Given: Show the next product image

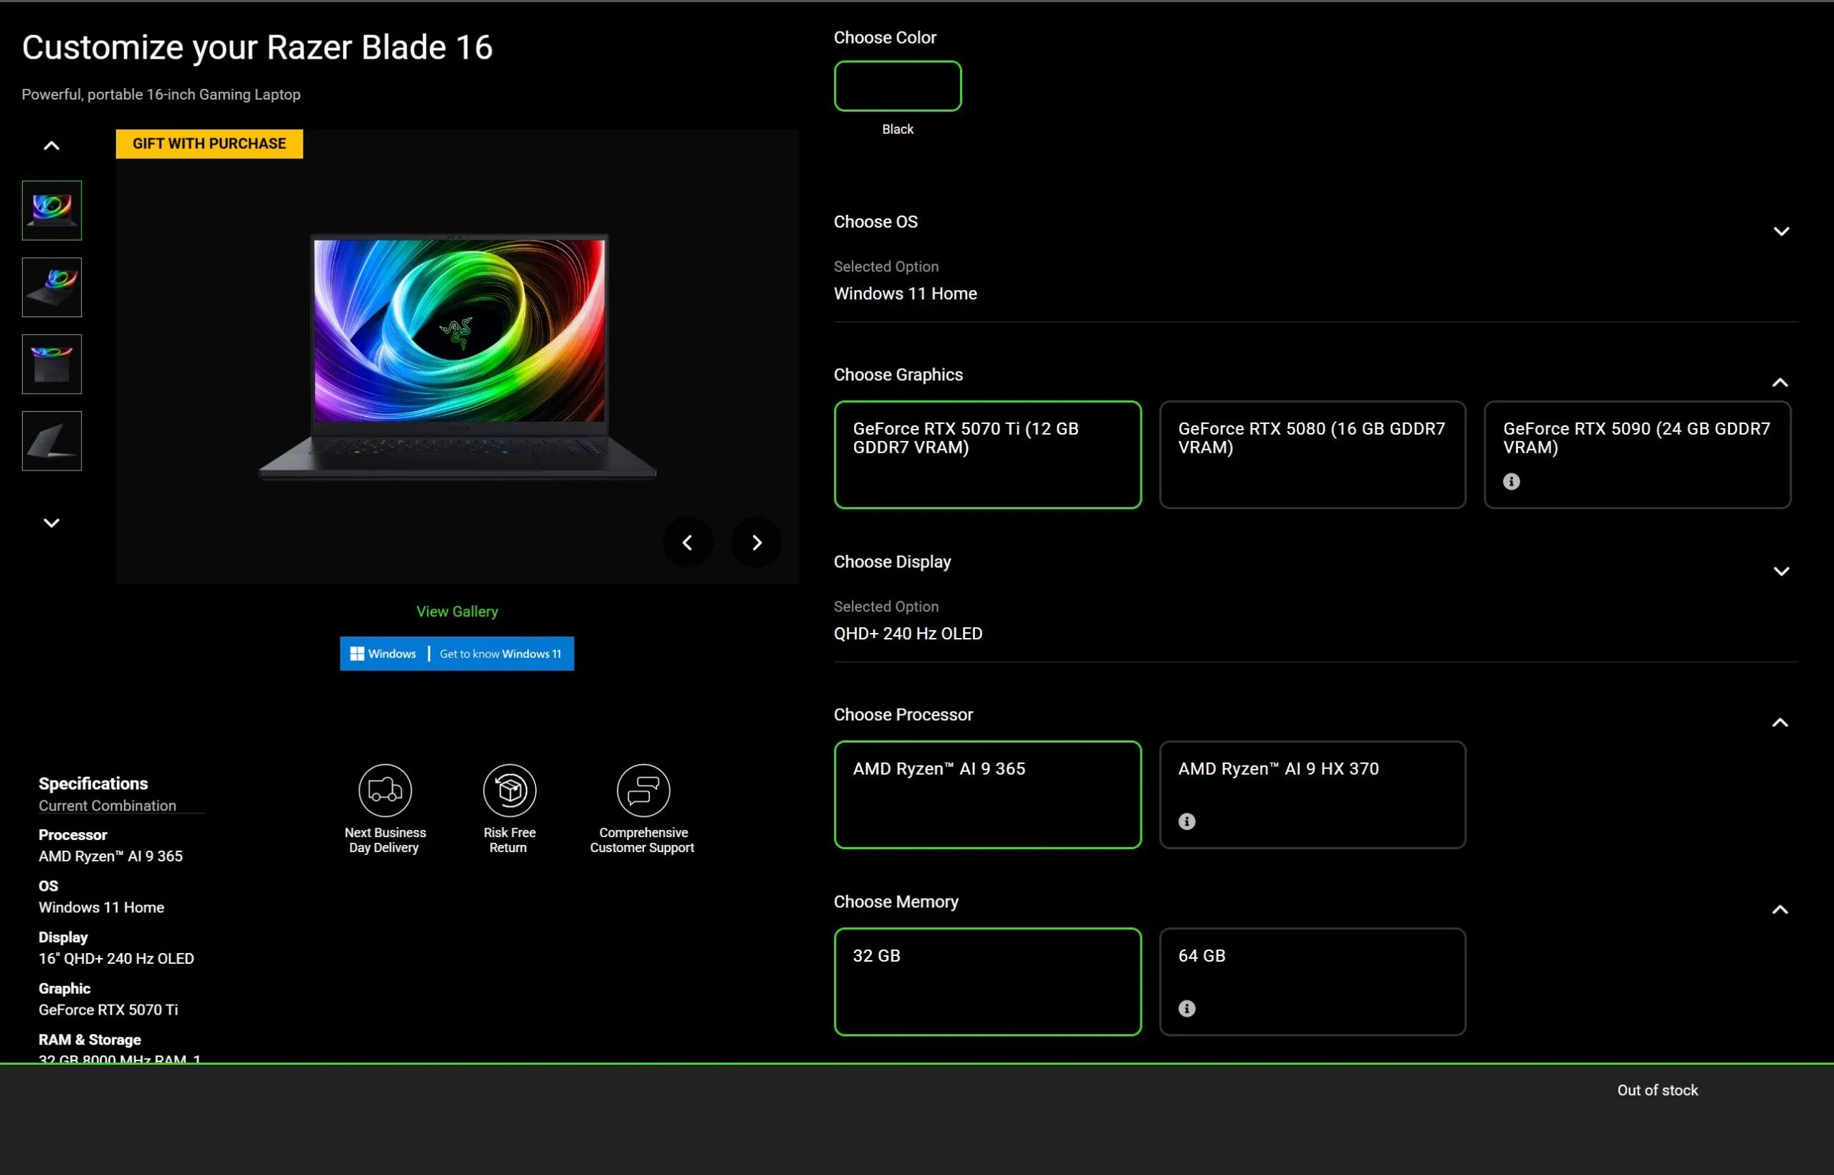Looking at the screenshot, I should [x=757, y=543].
